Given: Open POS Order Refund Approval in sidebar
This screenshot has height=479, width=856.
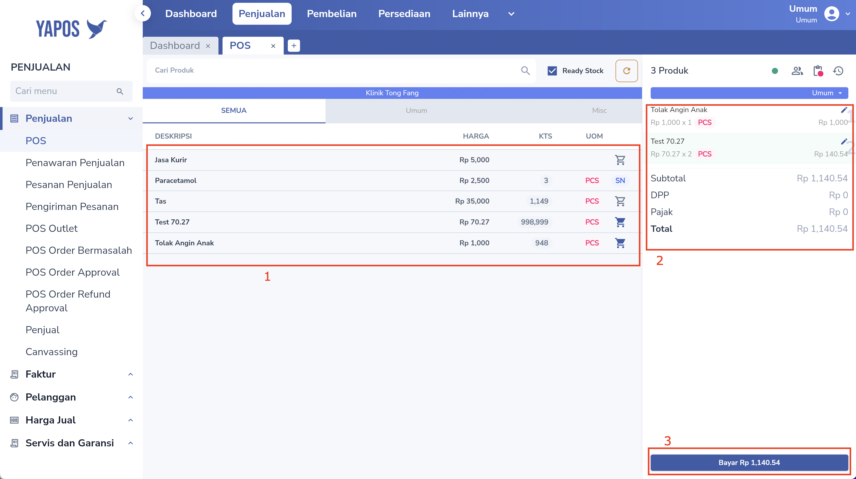Looking at the screenshot, I should [68, 301].
